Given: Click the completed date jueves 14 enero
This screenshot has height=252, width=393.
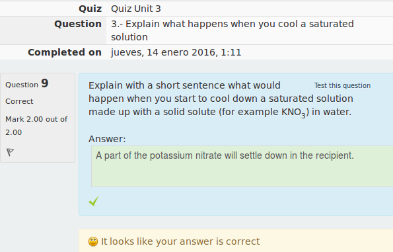Looking at the screenshot, I should (176, 52).
